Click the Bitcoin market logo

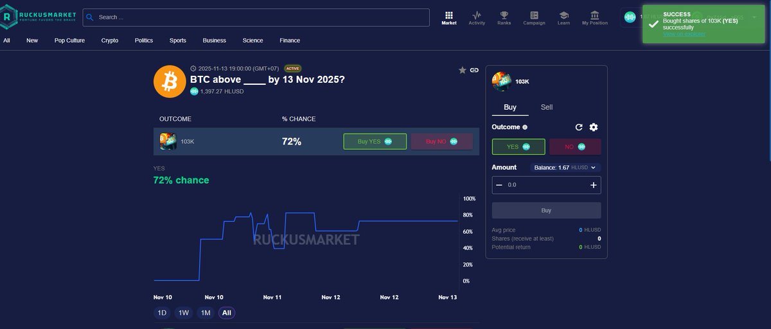pos(170,82)
